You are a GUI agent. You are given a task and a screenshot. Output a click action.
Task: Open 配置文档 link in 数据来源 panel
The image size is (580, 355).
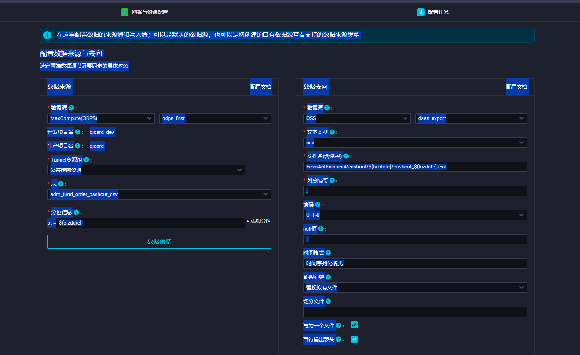[261, 87]
